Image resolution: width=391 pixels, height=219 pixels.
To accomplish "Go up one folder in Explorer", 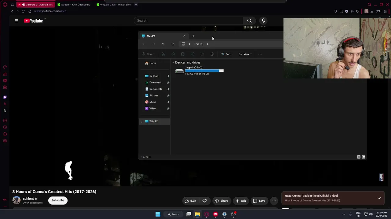I will coord(163,44).
